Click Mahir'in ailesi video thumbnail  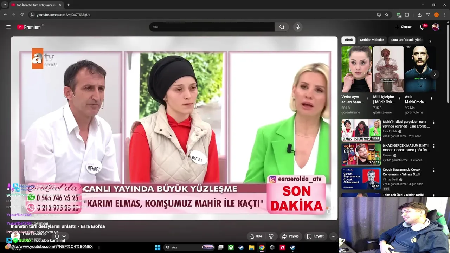coord(361,130)
